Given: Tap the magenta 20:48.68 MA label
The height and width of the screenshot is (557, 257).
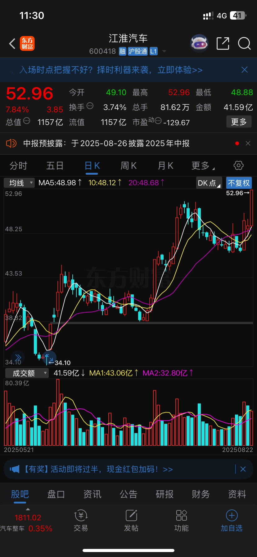Looking at the screenshot, I should (x=147, y=183).
